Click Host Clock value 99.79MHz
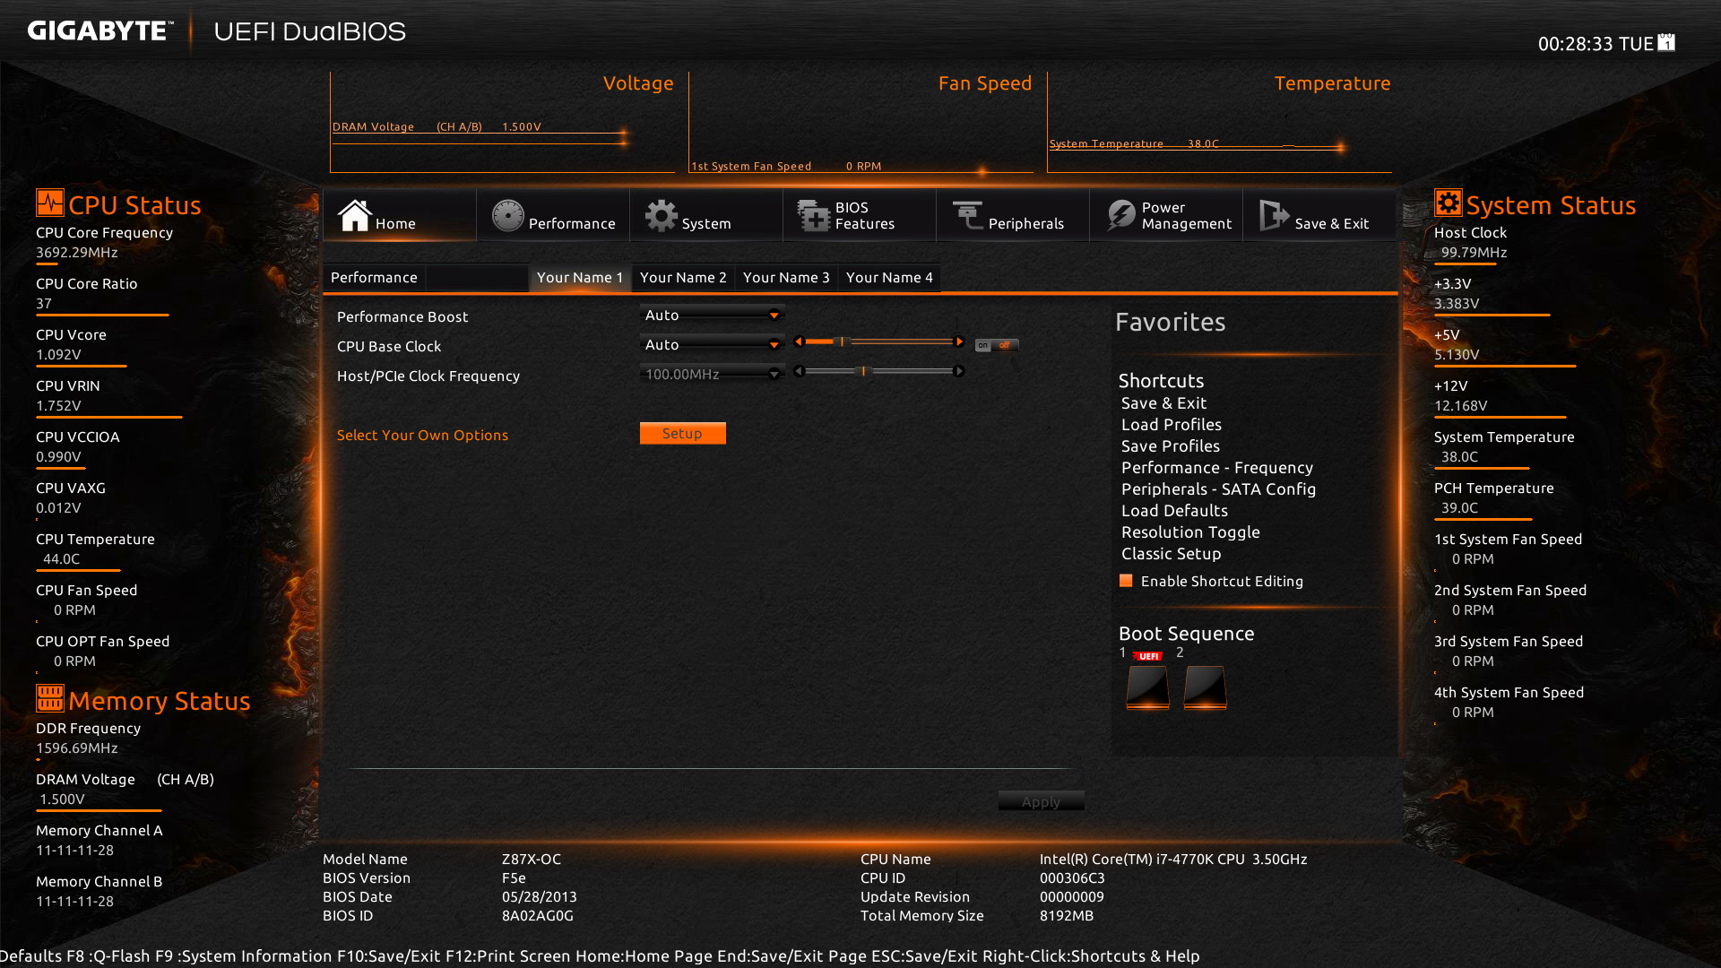Screen dimensions: 1721x968 (1474, 253)
